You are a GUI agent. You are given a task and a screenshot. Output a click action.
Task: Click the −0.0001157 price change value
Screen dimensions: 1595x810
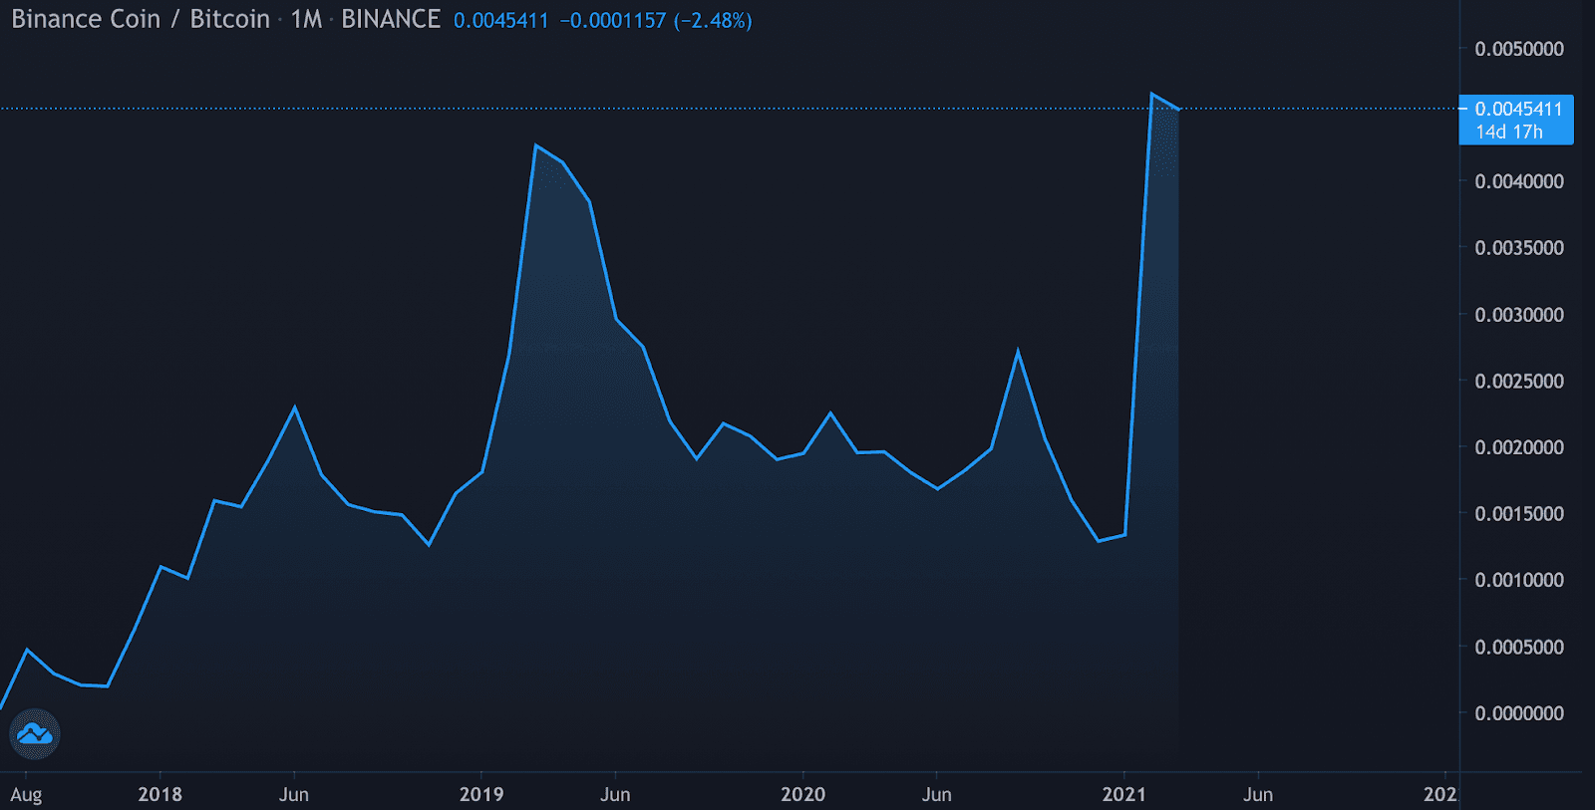pos(612,21)
